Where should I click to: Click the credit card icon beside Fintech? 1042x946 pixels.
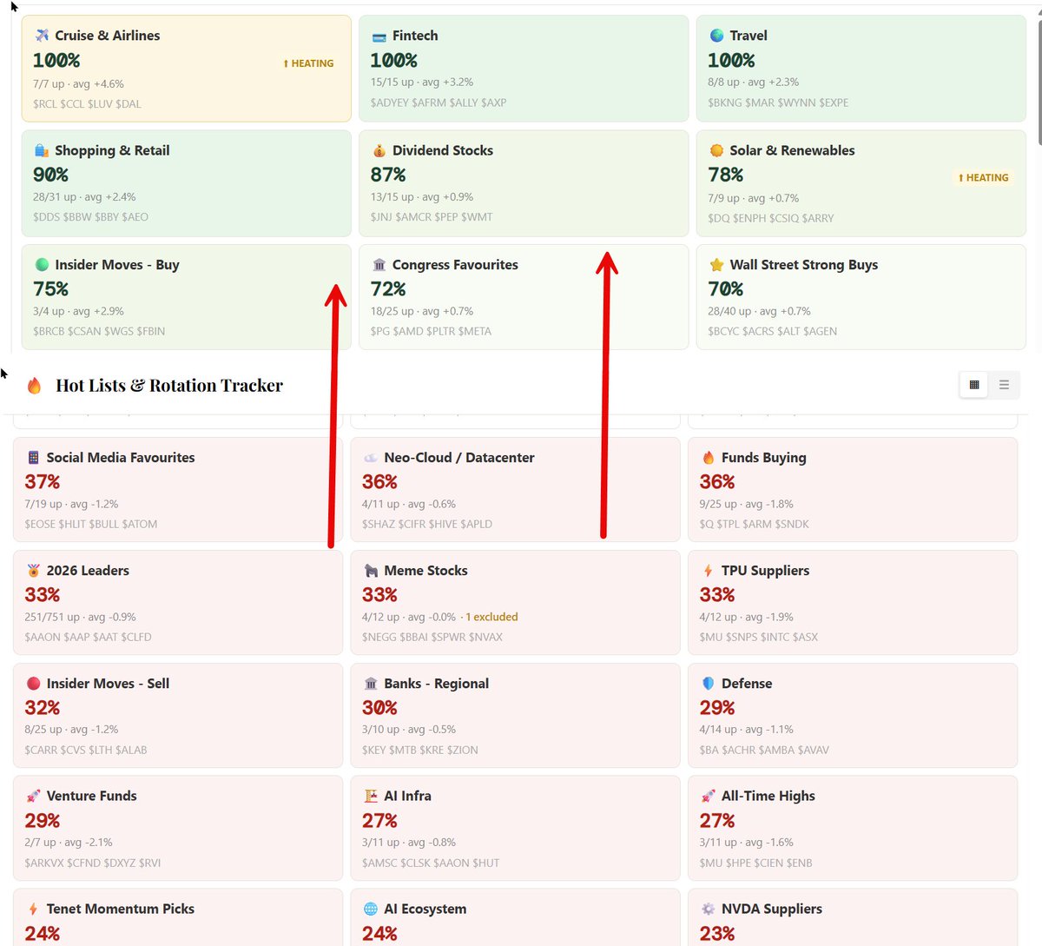379,36
